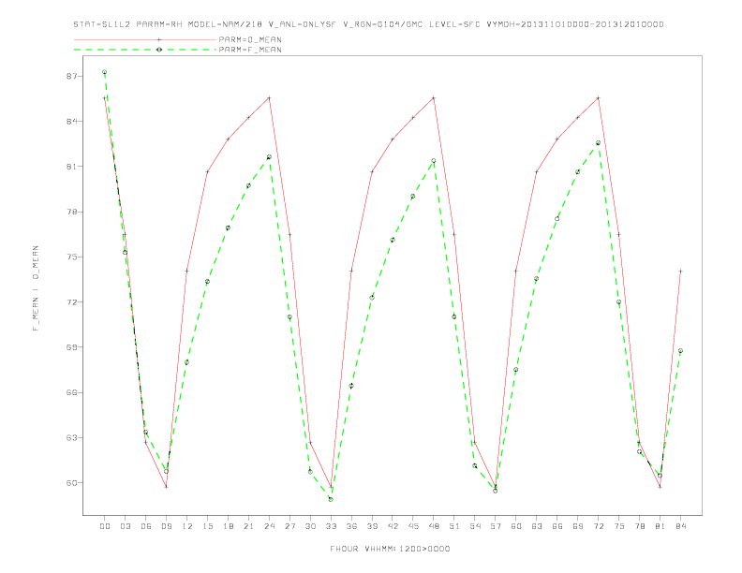Click the F_MEAN circle marker at hour 48
The image size is (742, 573).
pos(434,161)
